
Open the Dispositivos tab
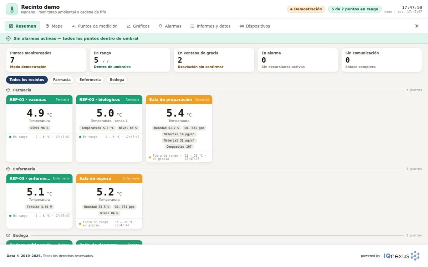pyautogui.click(x=255, y=26)
